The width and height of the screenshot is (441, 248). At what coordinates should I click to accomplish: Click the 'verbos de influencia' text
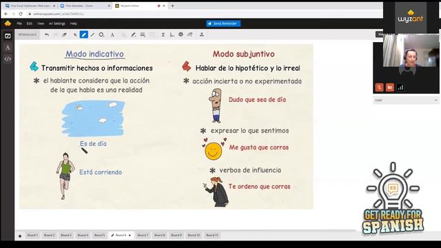click(250, 170)
